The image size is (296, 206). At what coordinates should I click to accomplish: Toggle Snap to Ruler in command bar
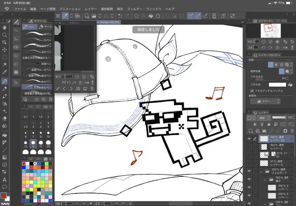[191, 16]
